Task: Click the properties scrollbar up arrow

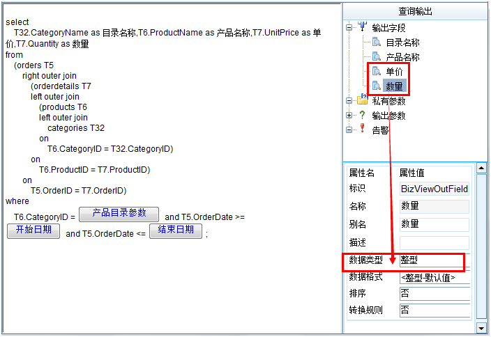Action: coord(481,168)
